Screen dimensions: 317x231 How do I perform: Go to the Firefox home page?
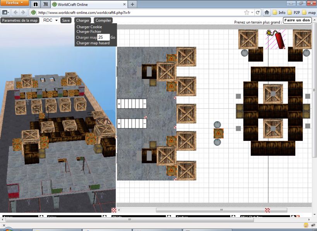click(x=267, y=12)
